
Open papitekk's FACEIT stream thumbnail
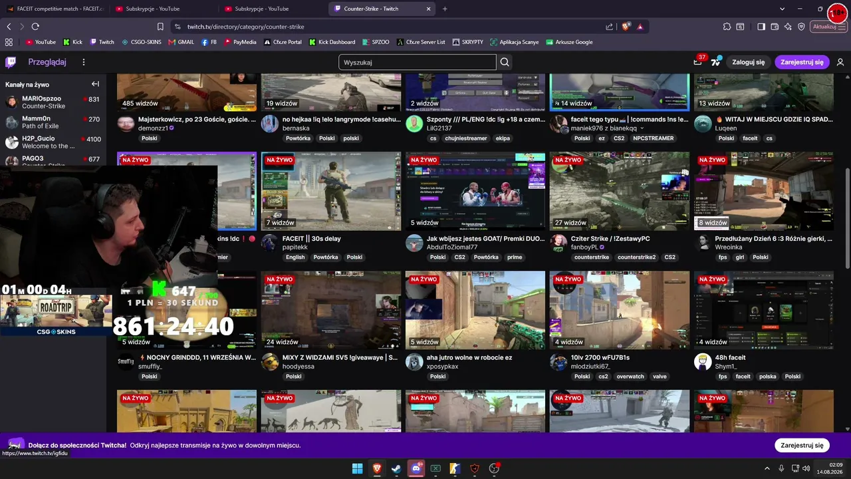tap(331, 191)
